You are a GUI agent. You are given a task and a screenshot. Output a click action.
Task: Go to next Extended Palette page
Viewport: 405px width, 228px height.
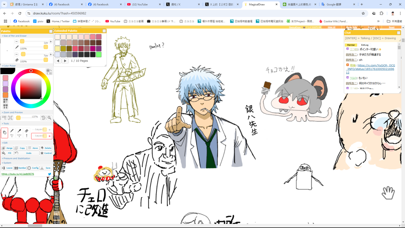65,61
